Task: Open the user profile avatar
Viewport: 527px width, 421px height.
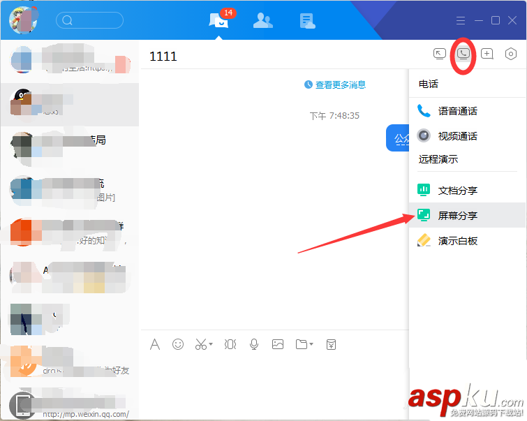Action: [23, 20]
